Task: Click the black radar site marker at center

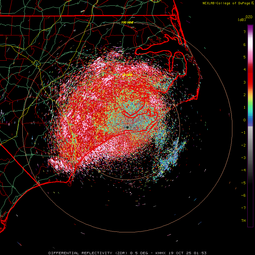Action: click(x=127, y=127)
